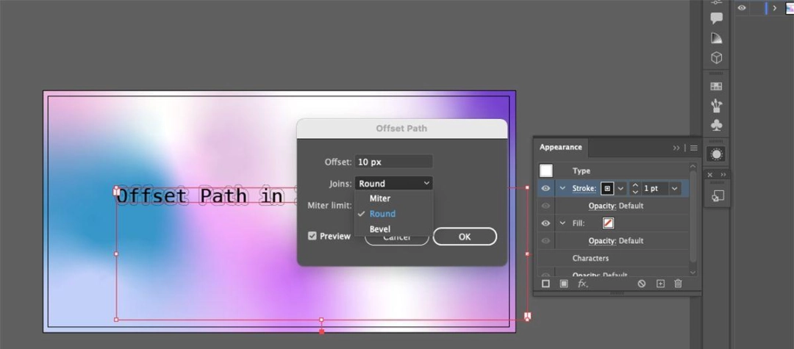The height and width of the screenshot is (349, 794).
Task: Add New Fill in Appearance panel
Action: point(564,284)
